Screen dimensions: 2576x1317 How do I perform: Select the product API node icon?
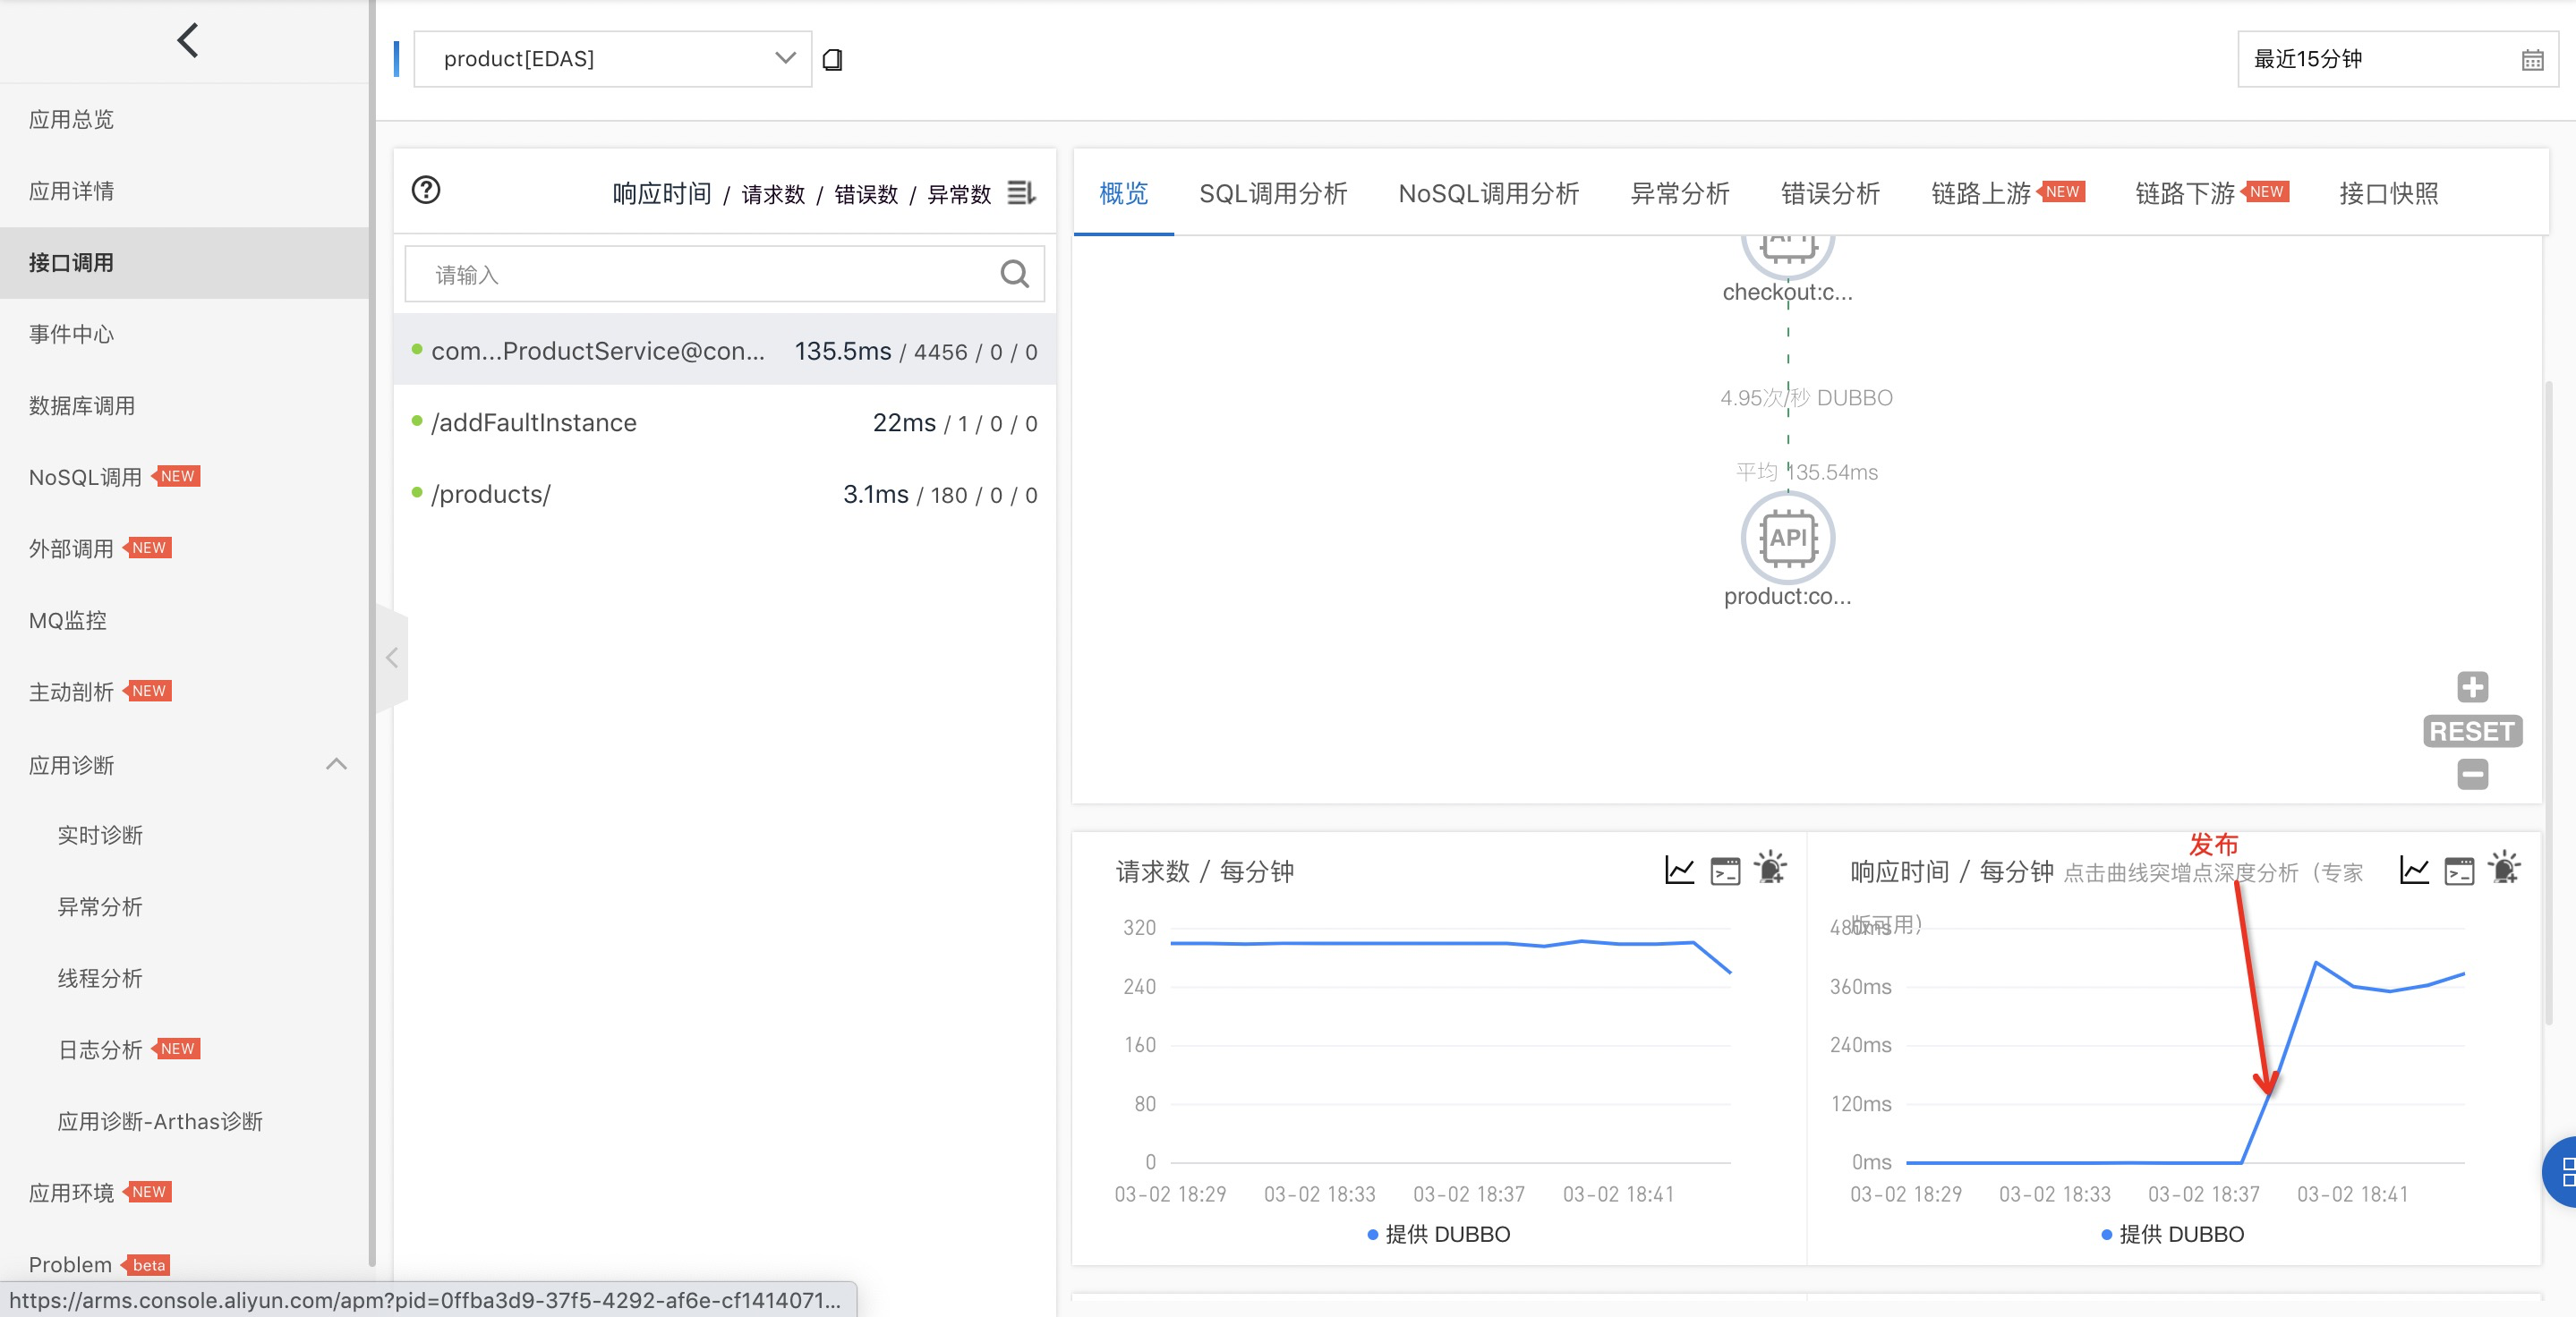[1787, 538]
